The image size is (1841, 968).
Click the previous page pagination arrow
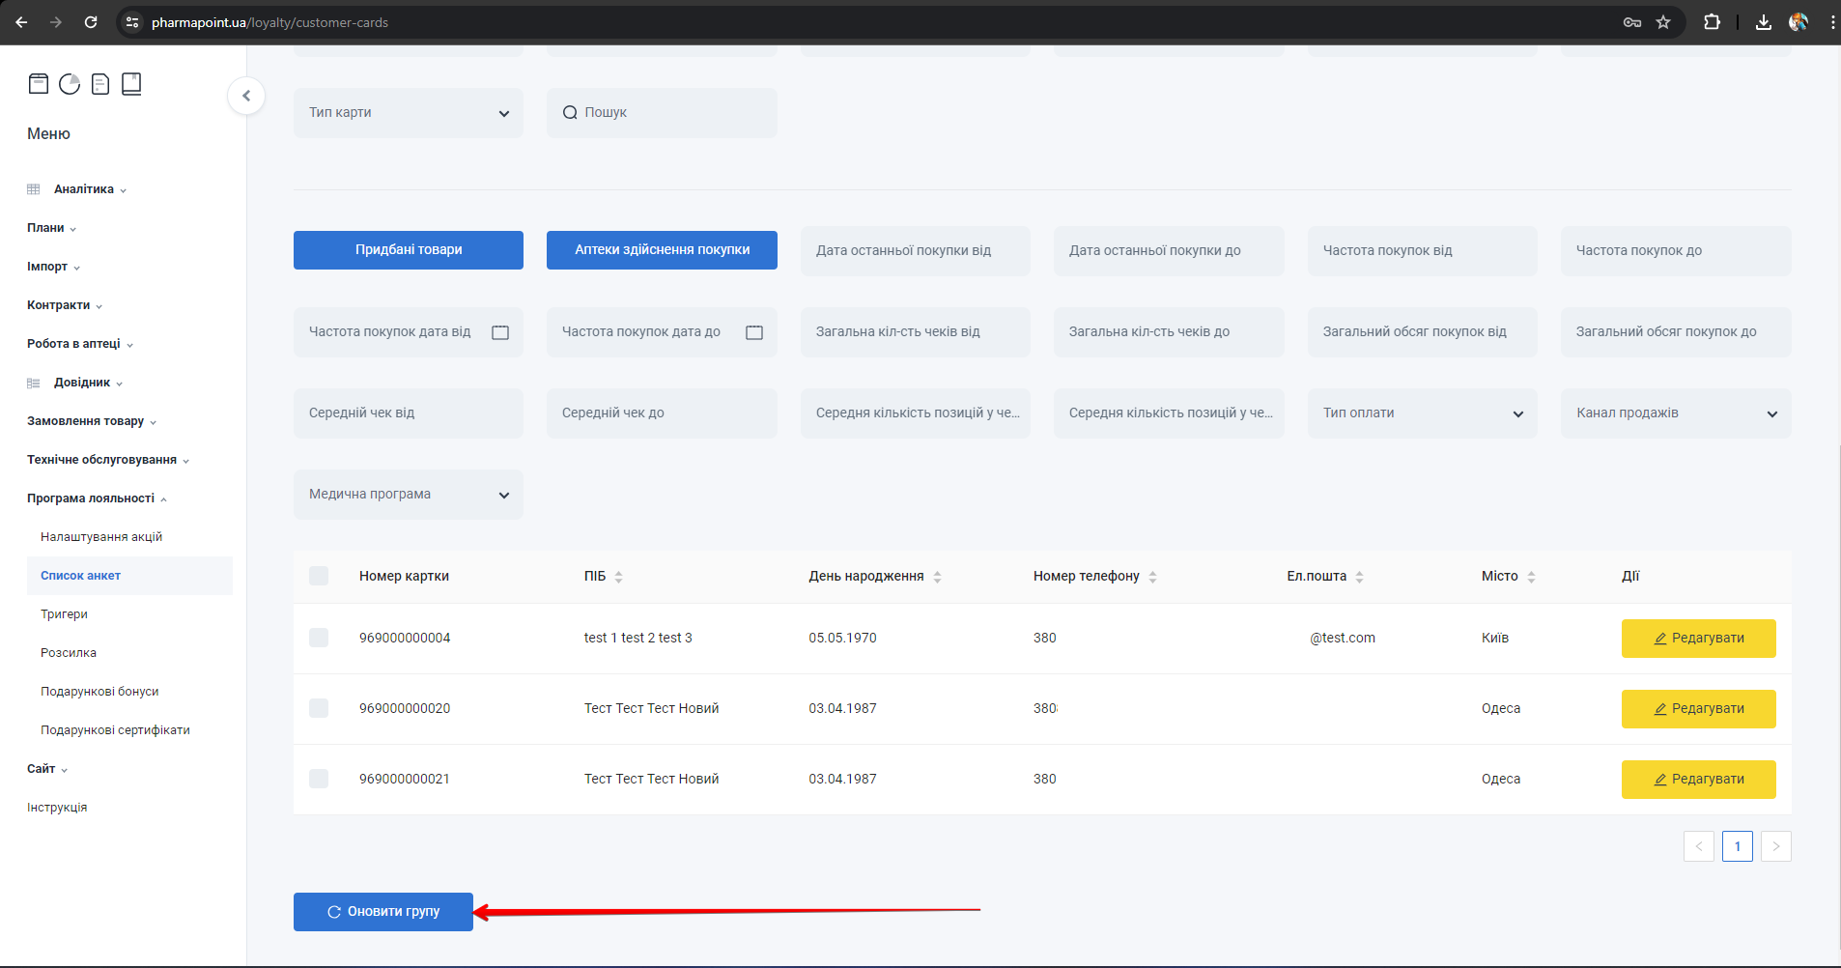tap(1698, 846)
